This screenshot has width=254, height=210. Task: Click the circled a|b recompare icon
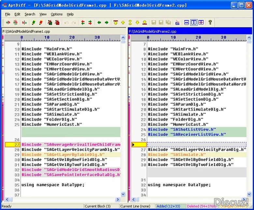point(15,22)
